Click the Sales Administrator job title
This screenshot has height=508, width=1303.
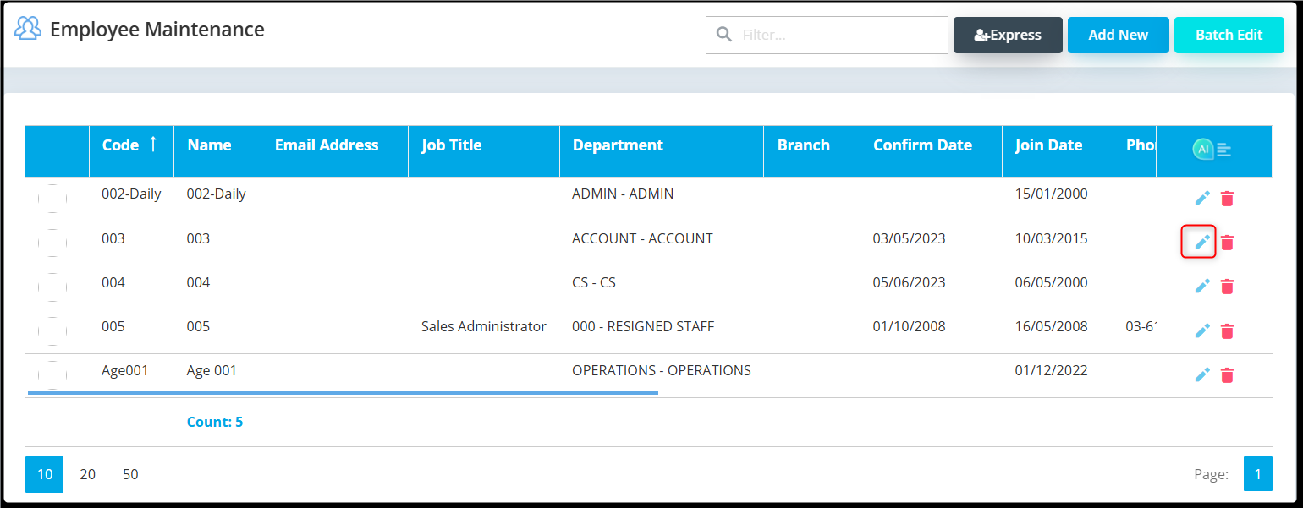(484, 326)
